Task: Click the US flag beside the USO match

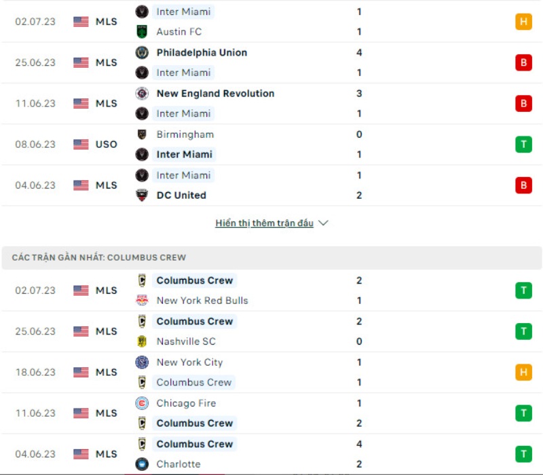Action: (81, 145)
